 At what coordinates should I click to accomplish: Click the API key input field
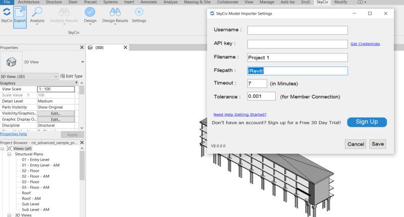297,44
